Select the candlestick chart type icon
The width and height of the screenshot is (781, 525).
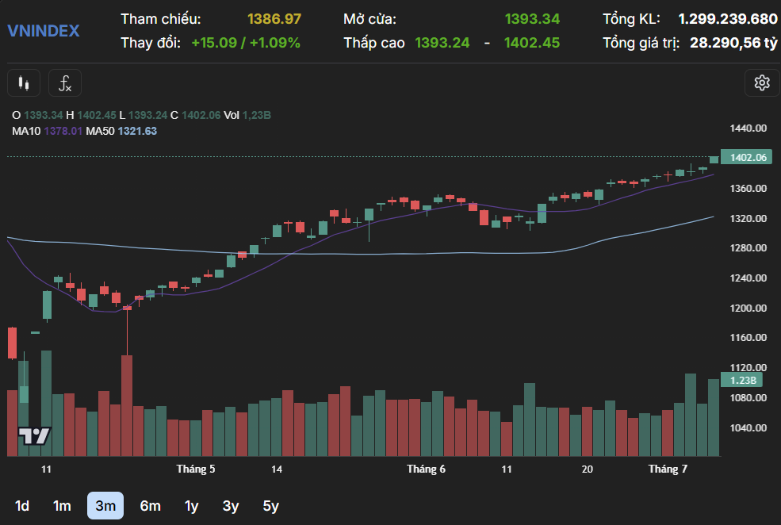point(23,82)
